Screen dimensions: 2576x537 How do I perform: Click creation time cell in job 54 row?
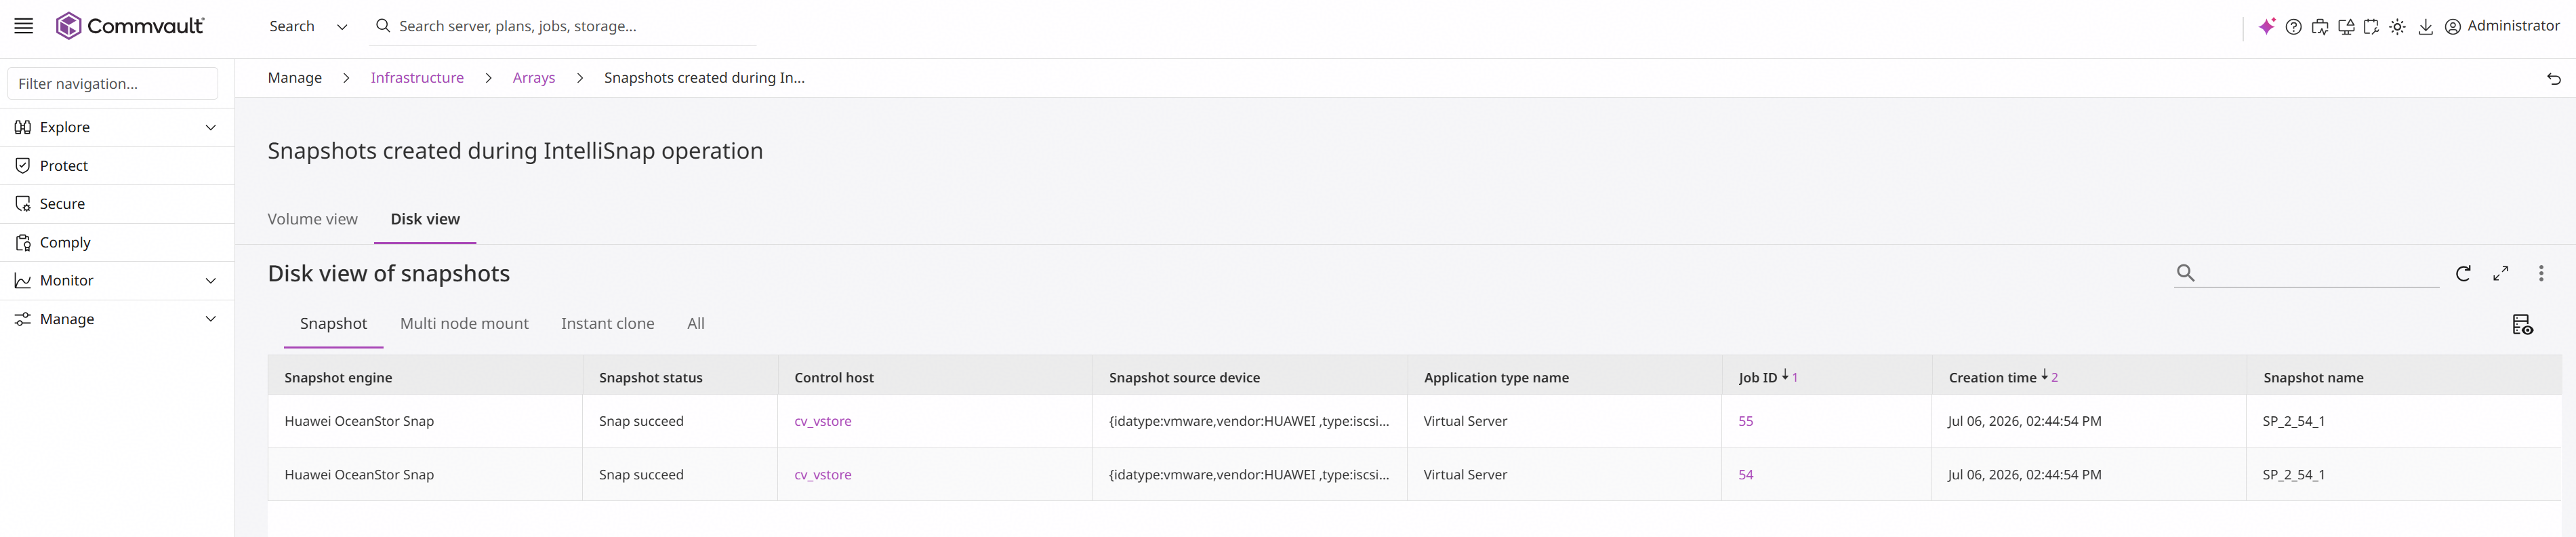click(2025, 475)
